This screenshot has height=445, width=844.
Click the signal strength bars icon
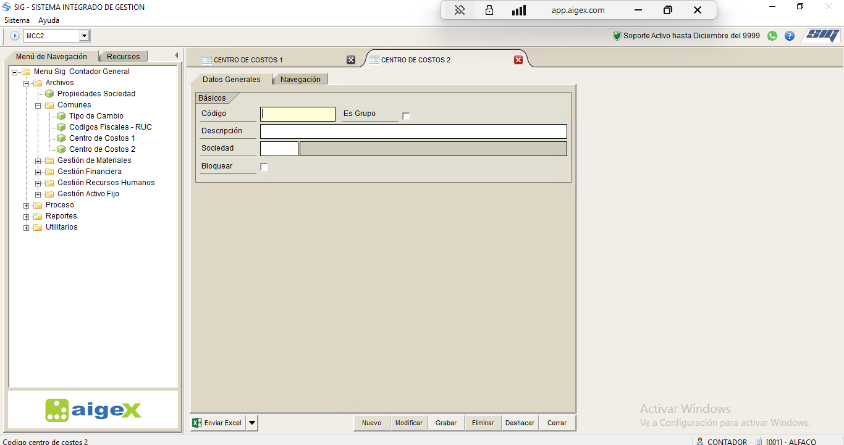click(x=519, y=10)
